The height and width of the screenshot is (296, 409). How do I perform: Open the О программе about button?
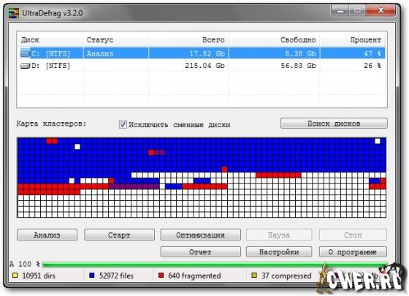(x=353, y=252)
